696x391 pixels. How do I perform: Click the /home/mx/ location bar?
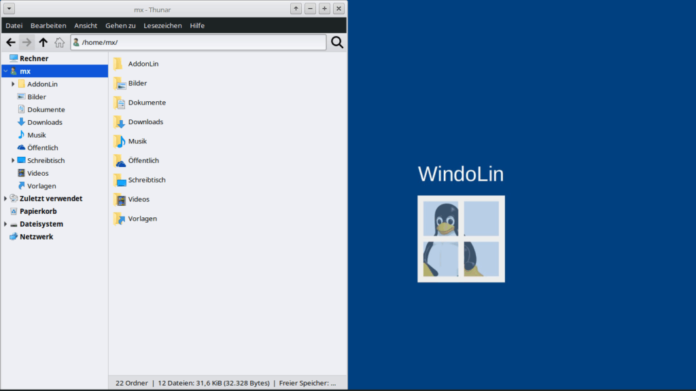tap(198, 42)
